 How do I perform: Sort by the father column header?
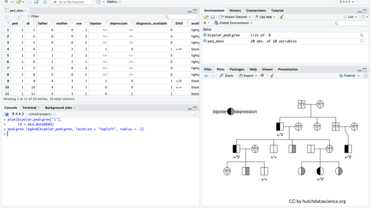(x=45, y=23)
